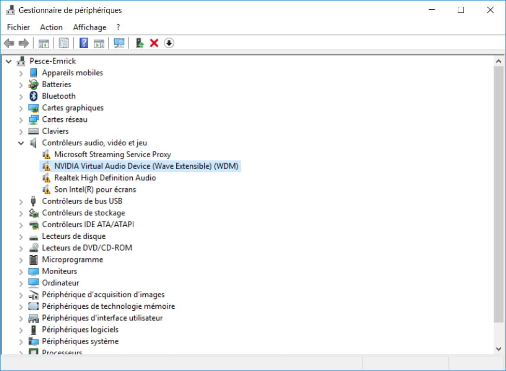The width and height of the screenshot is (506, 371).
Task: Click the computer icon next to Pesce-Emrick
Action: tap(21, 61)
